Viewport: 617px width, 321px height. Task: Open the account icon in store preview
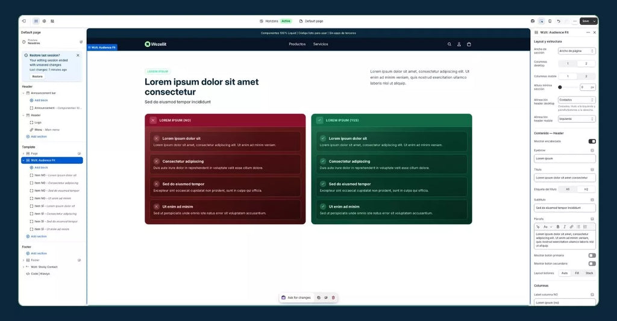pos(459,44)
